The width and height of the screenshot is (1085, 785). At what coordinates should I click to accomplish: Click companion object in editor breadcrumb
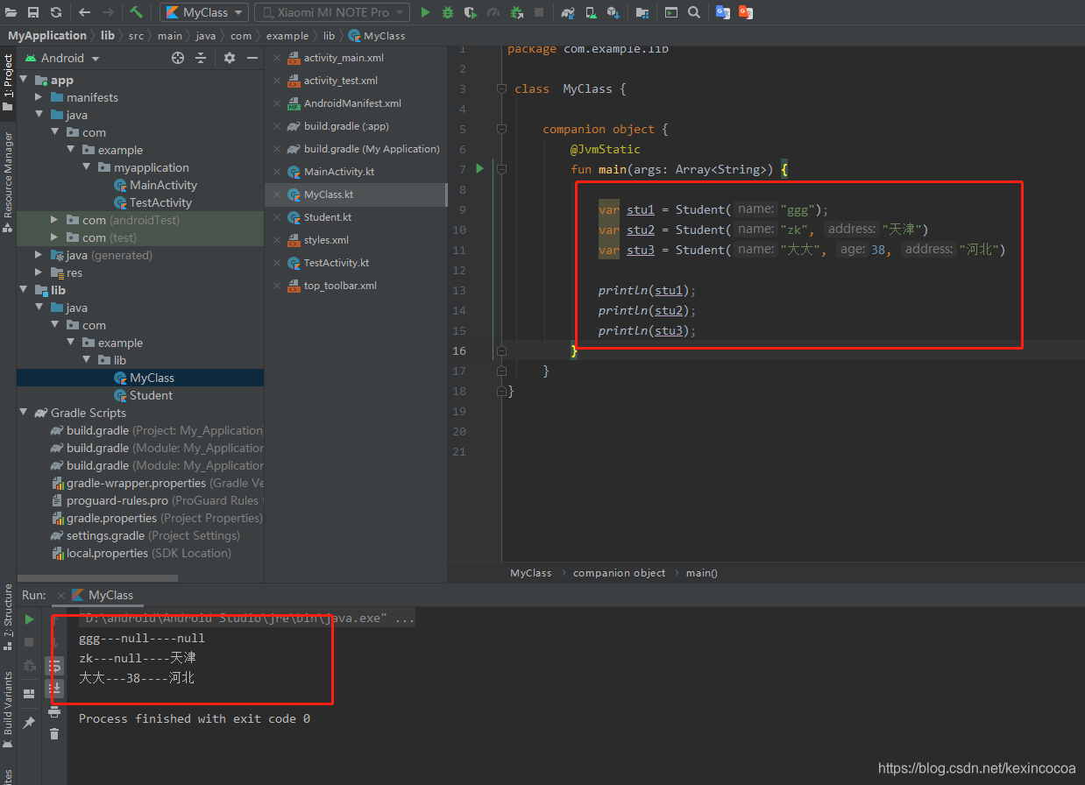click(619, 573)
